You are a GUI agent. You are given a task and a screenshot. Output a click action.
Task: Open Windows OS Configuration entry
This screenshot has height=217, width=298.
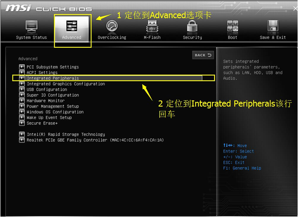55,112
